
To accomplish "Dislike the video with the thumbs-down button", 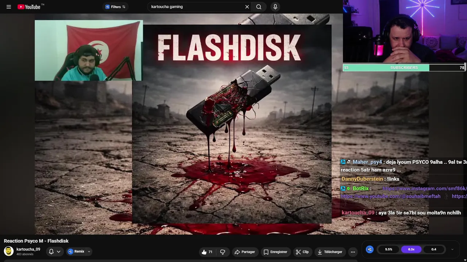I will pos(223,252).
